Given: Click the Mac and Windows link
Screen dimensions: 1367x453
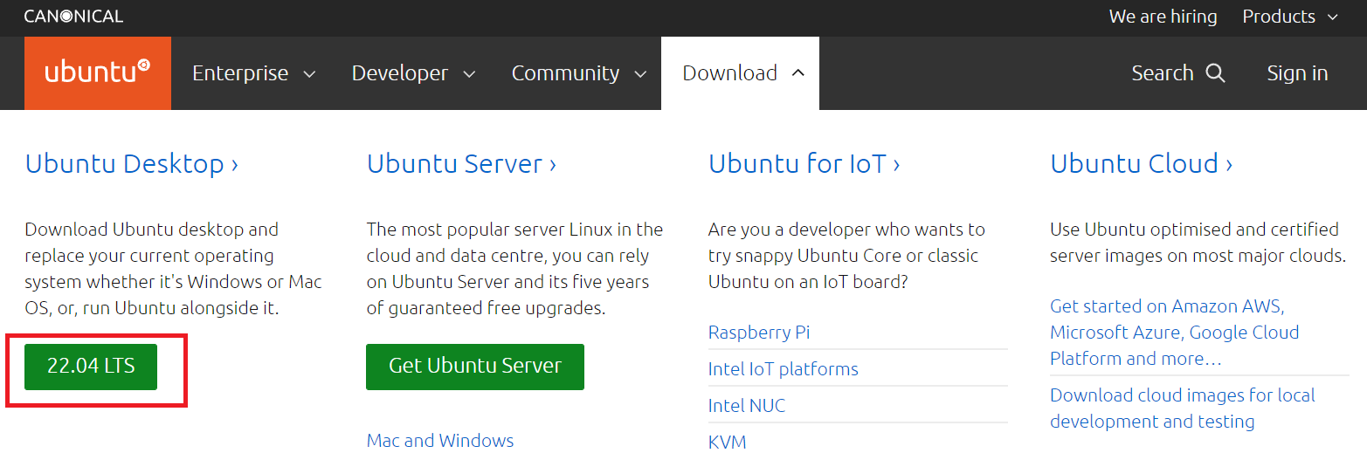Looking at the screenshot, I should (440, 441).
